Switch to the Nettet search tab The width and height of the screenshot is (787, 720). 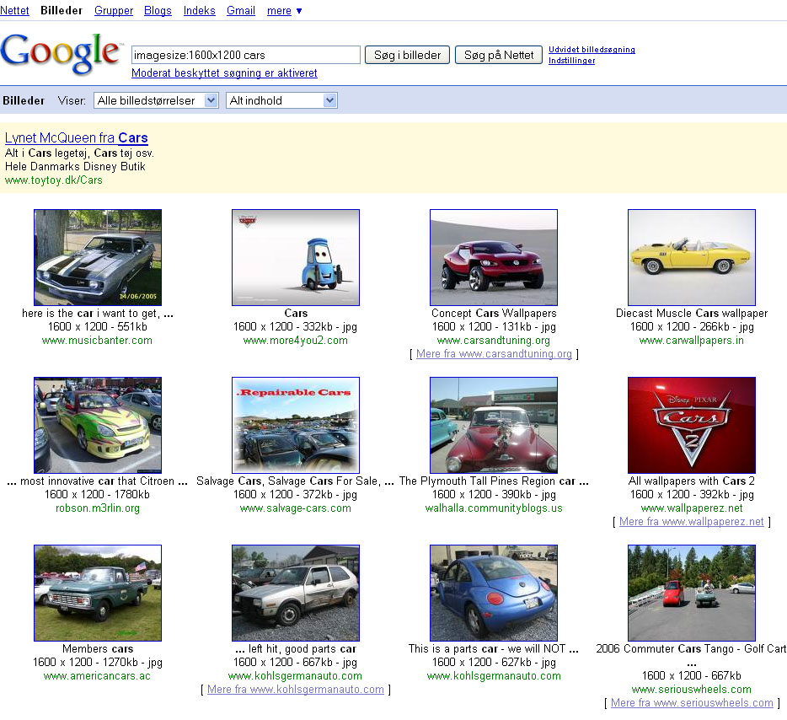[x=14, y=11]
